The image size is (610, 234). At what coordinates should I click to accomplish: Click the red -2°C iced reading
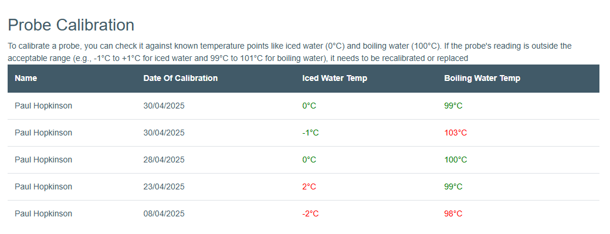(x=310, y=214)
